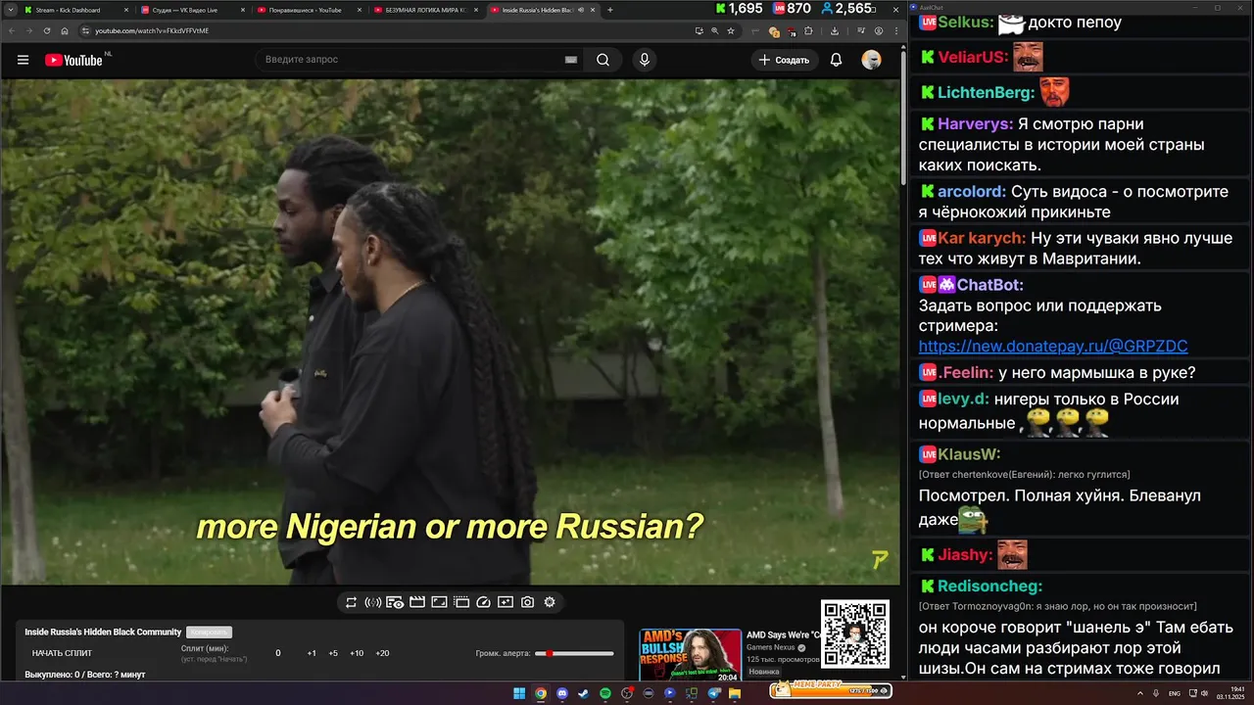Open the browser zoom magnifier icon in address bar
Image resolution: width=1254 pixels, height=705 pixels.
tap(714, 30)
